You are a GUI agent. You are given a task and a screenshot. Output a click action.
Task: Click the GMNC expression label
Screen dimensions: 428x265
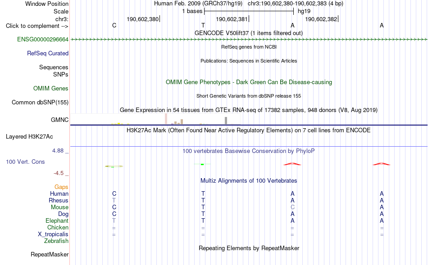[x=59, y=120]
